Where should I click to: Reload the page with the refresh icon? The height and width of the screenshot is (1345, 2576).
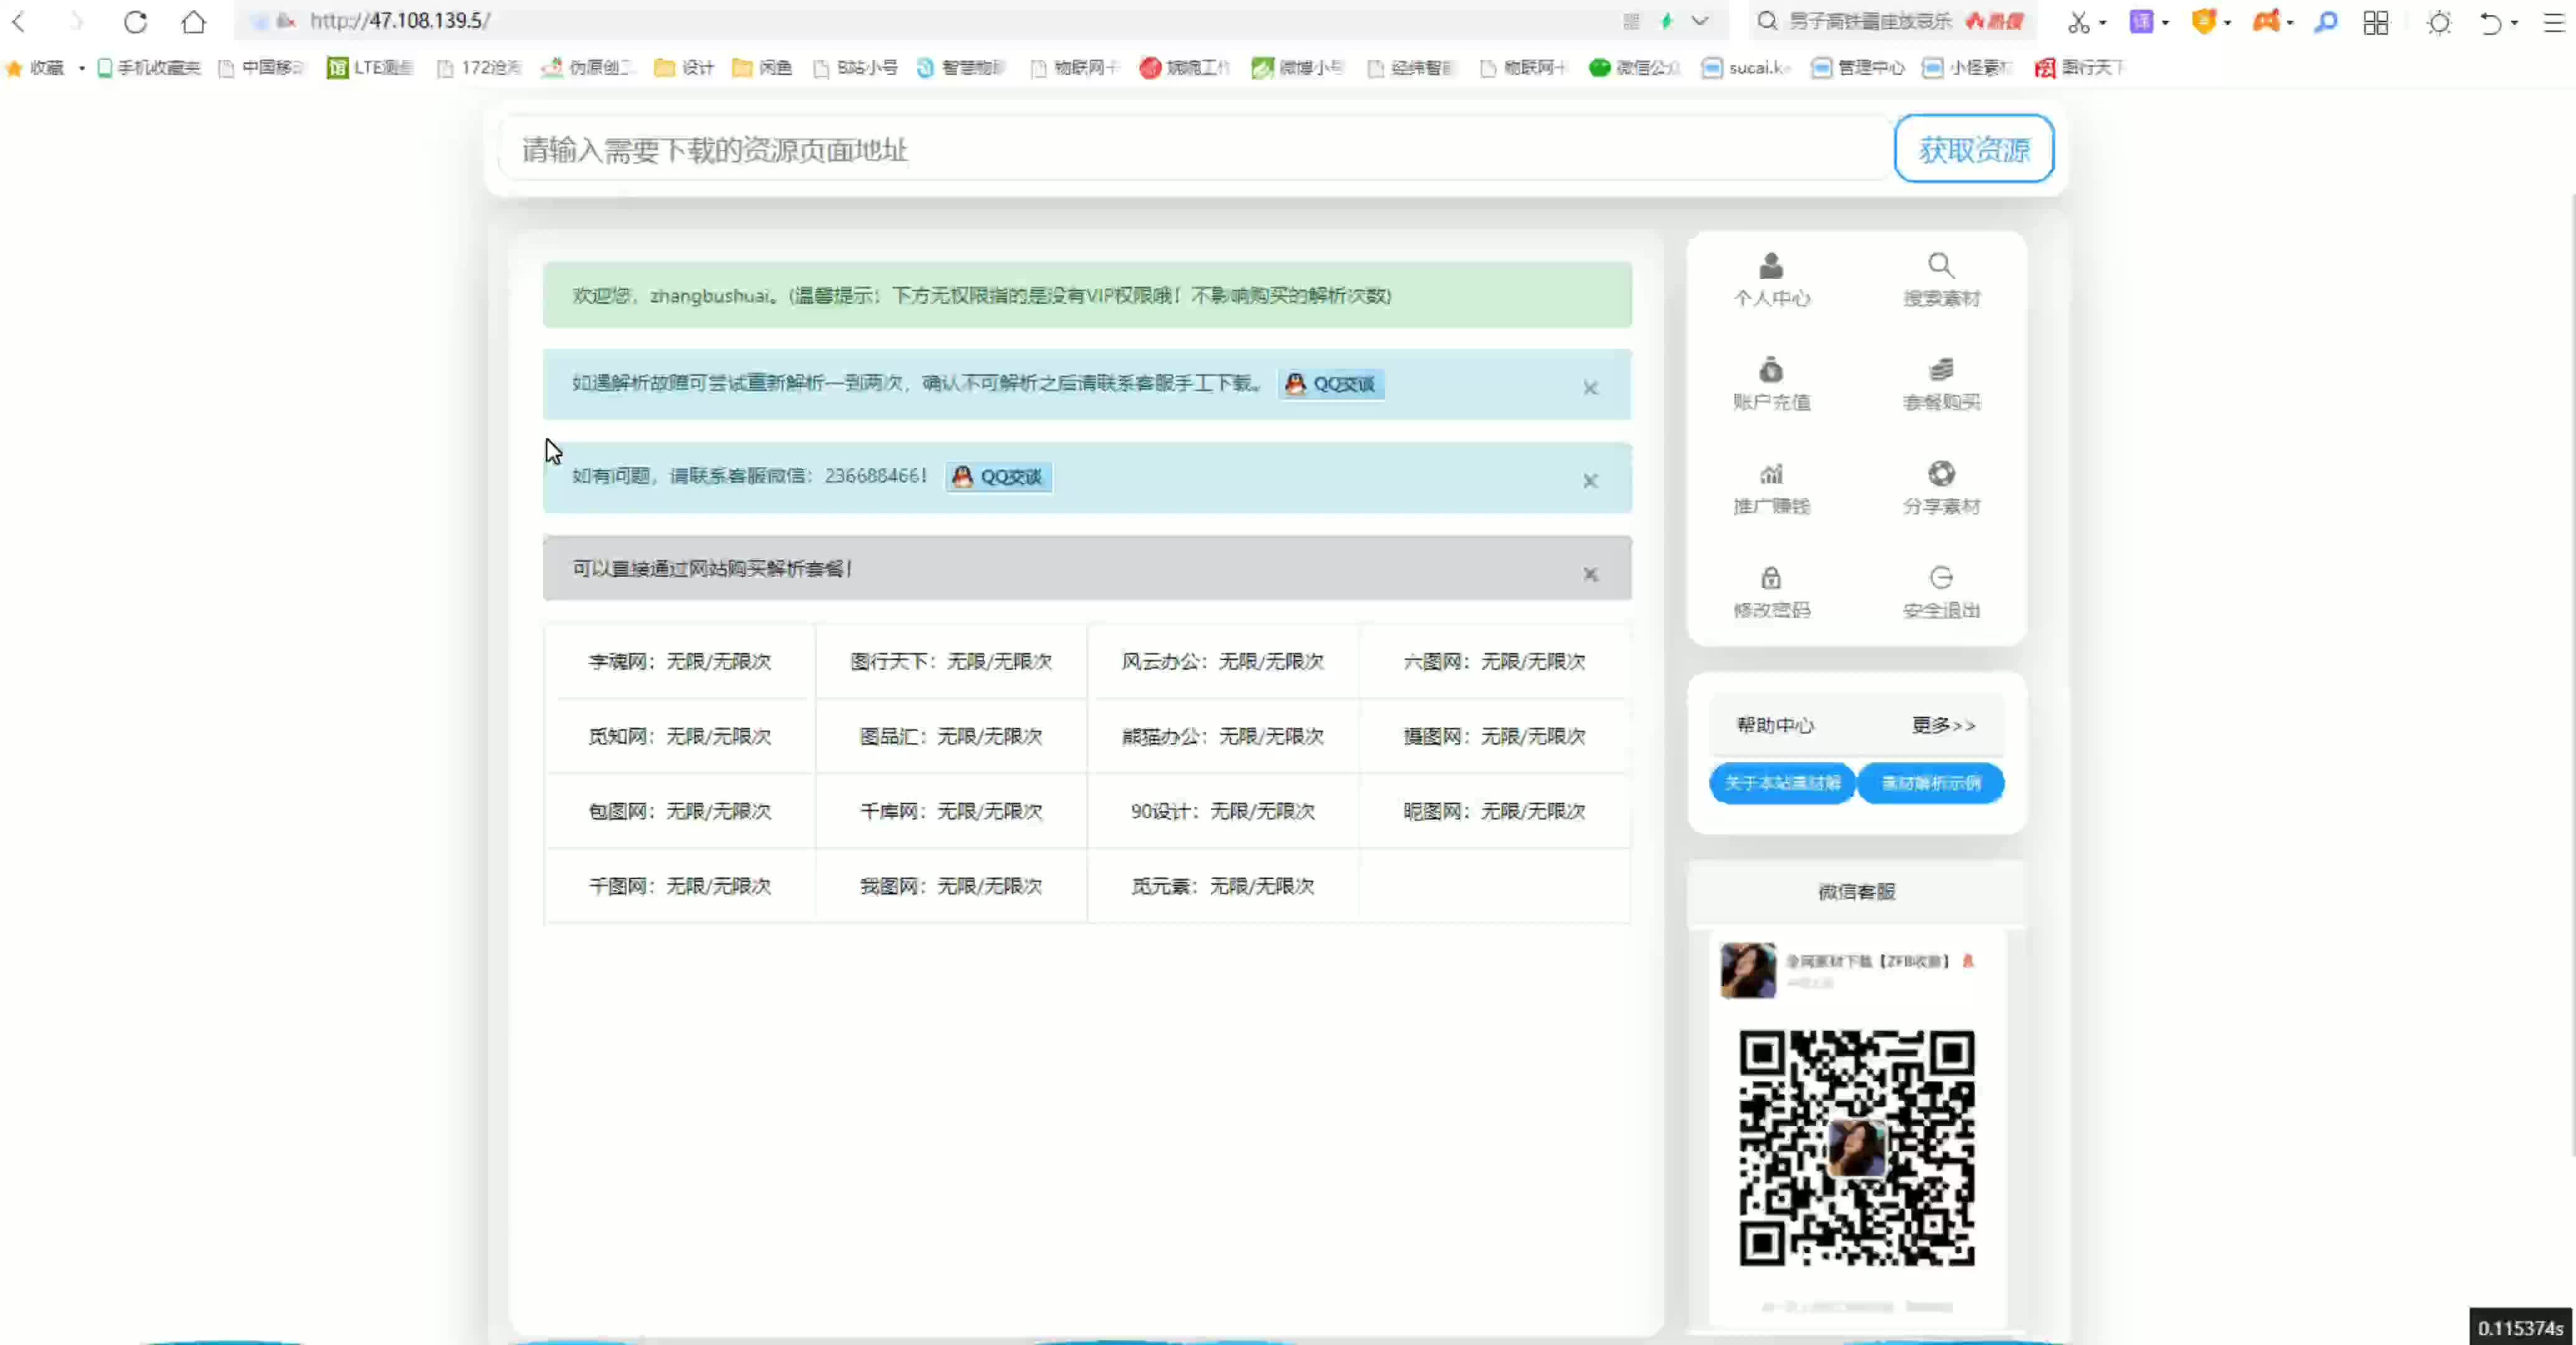point(135,21)
